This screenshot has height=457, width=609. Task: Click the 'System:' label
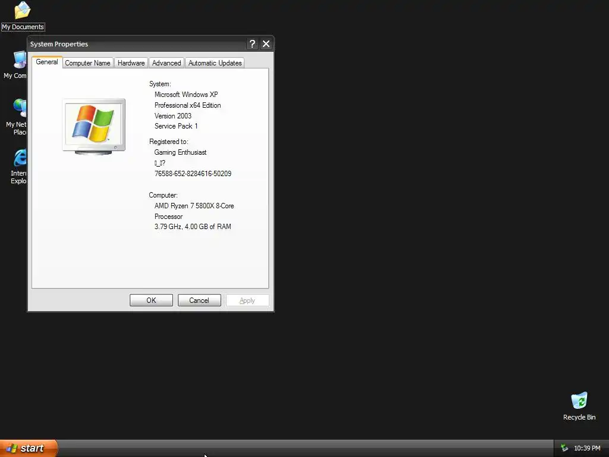(x=160, y=84)
